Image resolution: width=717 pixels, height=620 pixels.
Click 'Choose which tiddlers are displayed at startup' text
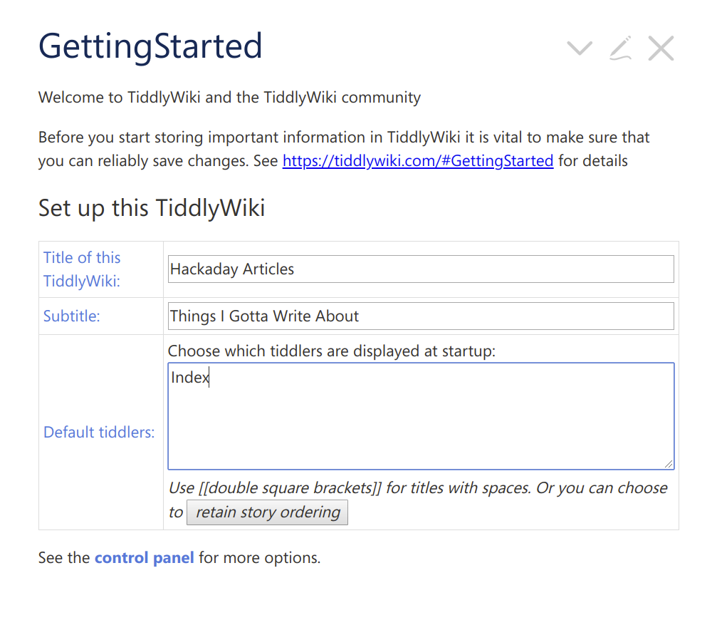[x=331, y=351]
